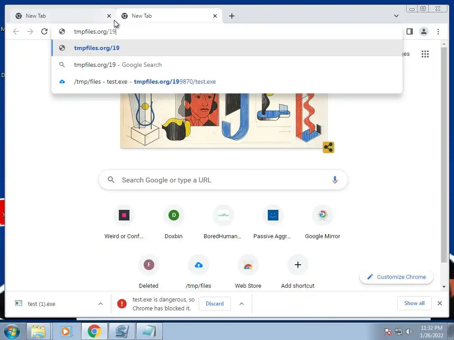This screenshot has height=340, width=454.
Task: Click the red dangerous download warning icon
Action: [122, 304]
